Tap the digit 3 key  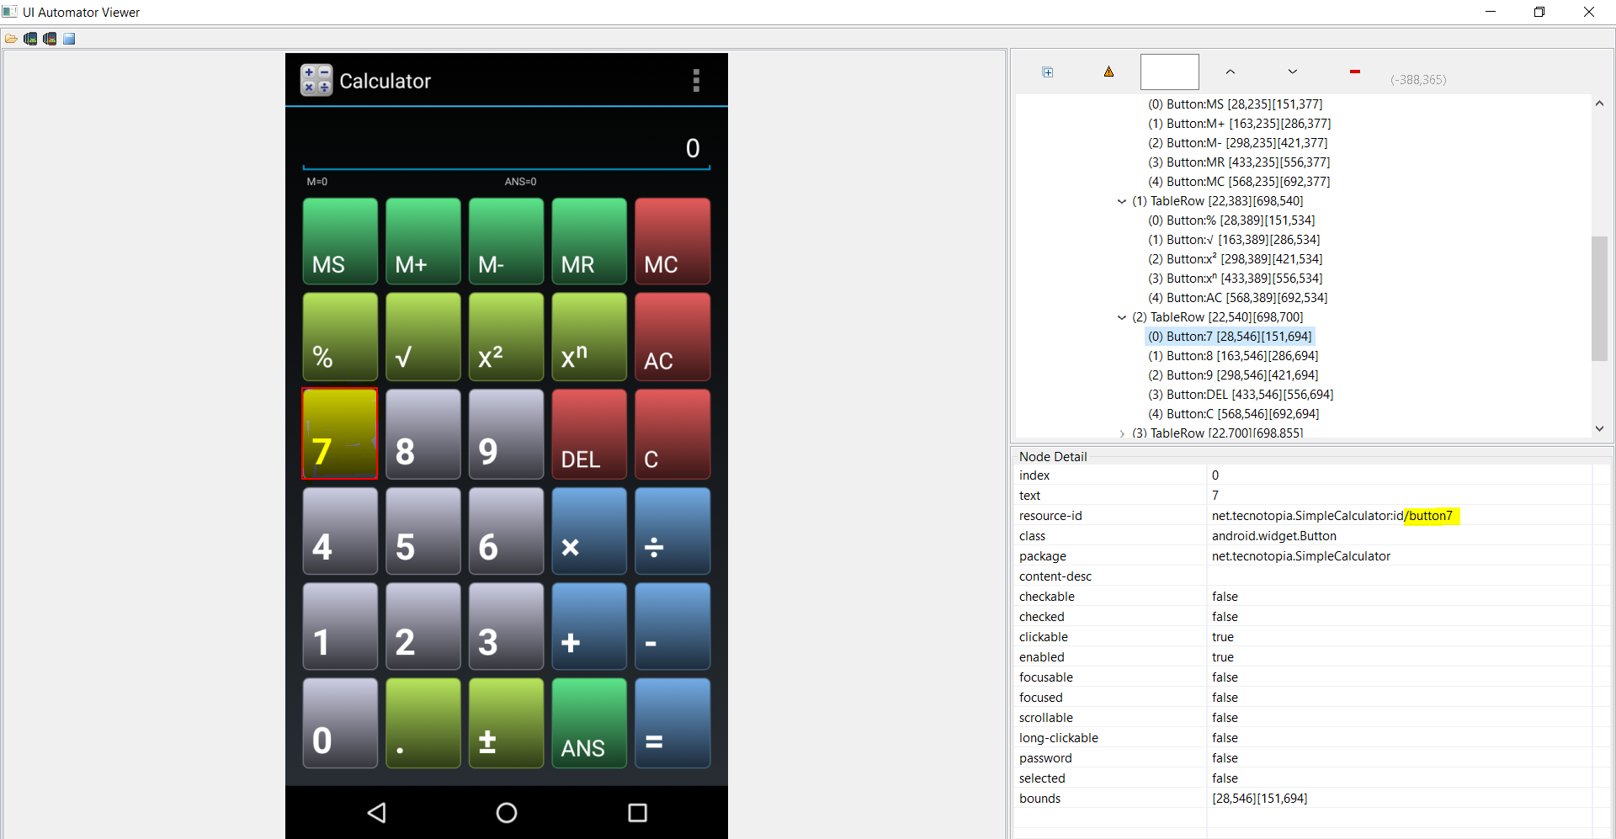tap(506, 626)
